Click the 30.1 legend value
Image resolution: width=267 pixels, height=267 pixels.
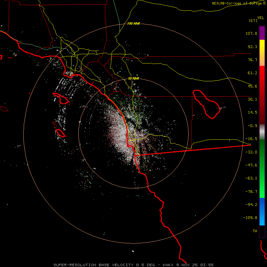[x=252, y=99]
